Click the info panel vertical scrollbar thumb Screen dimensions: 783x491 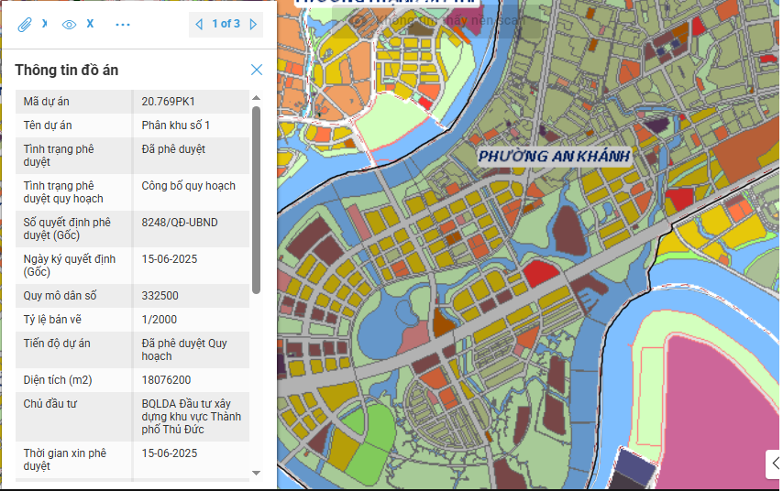[256, 199]
